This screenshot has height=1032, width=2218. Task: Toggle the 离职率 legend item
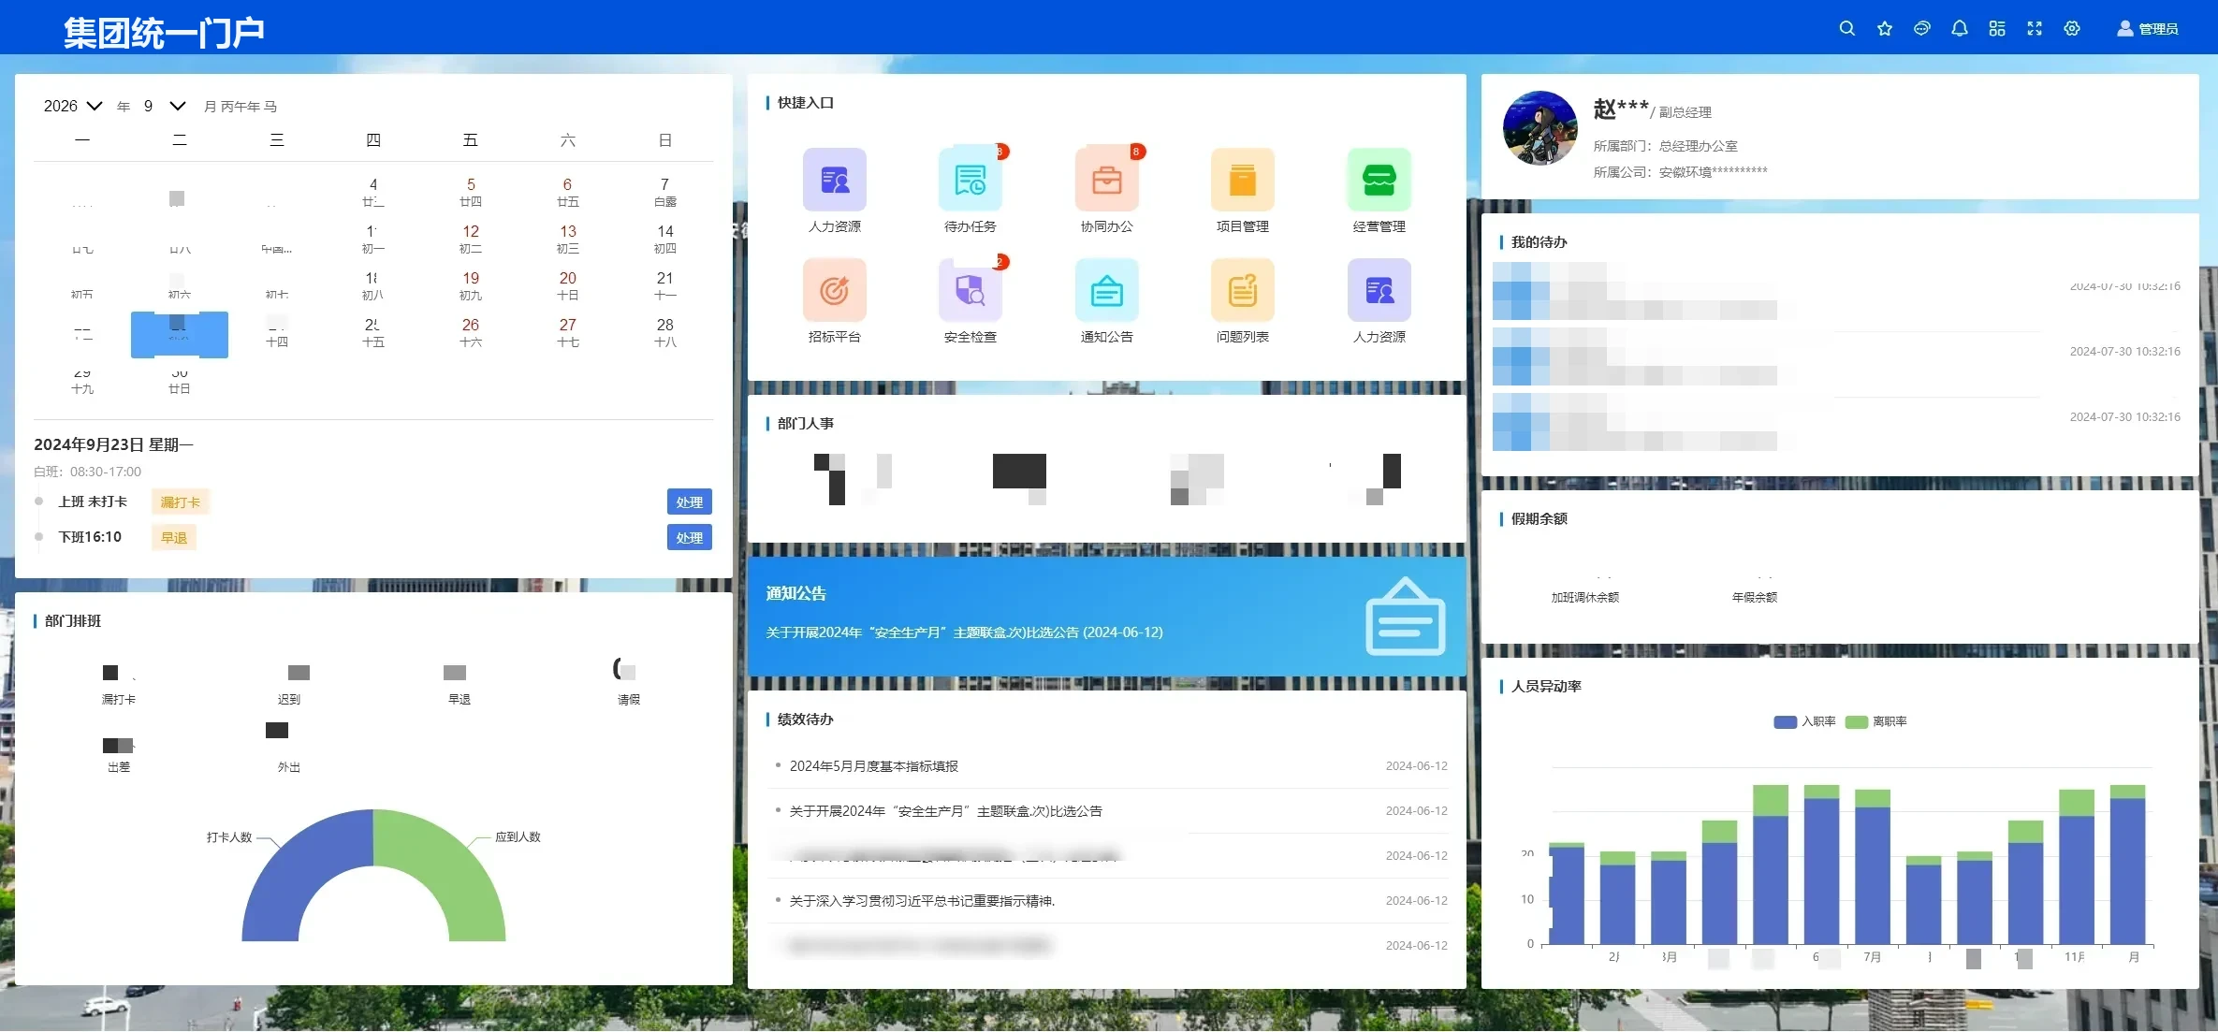1876,721
